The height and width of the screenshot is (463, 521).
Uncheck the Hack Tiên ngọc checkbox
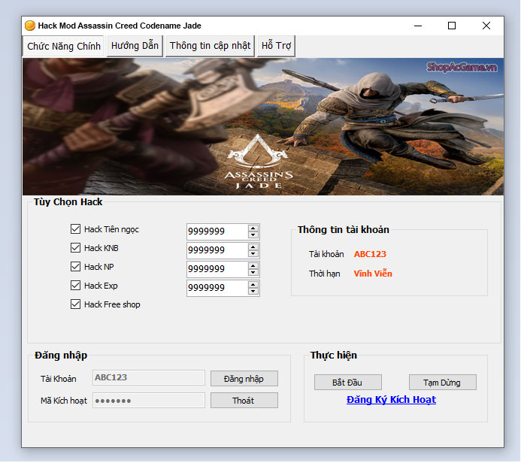click(x=75, y=229)
